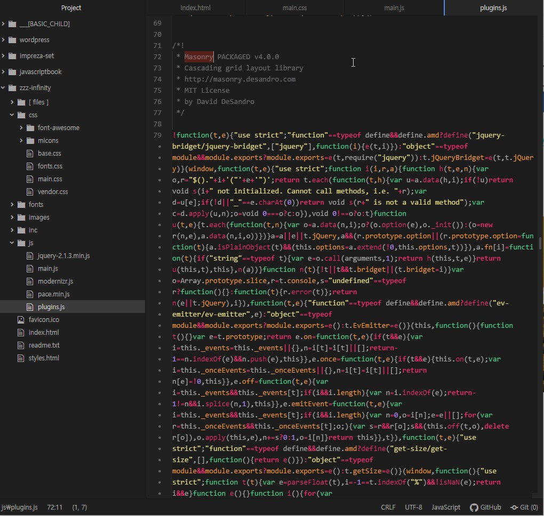The width and height of the screenshot is (544, 516).
Task: Click the fonts folder icon
Action: point(21,204)
